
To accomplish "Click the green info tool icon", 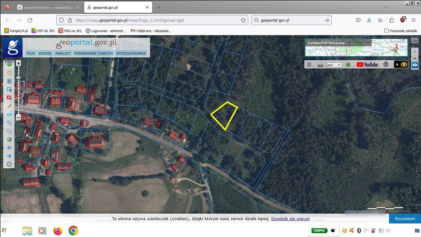I will (x=9, y=65).
